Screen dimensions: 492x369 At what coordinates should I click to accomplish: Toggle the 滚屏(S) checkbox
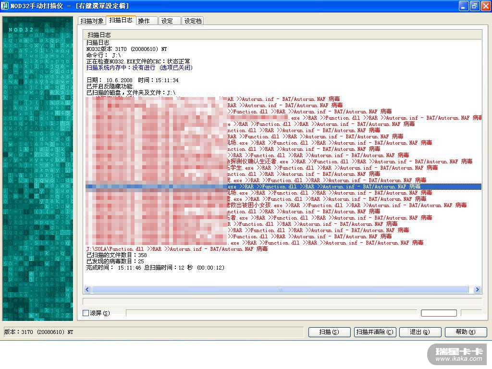point(86,313)
